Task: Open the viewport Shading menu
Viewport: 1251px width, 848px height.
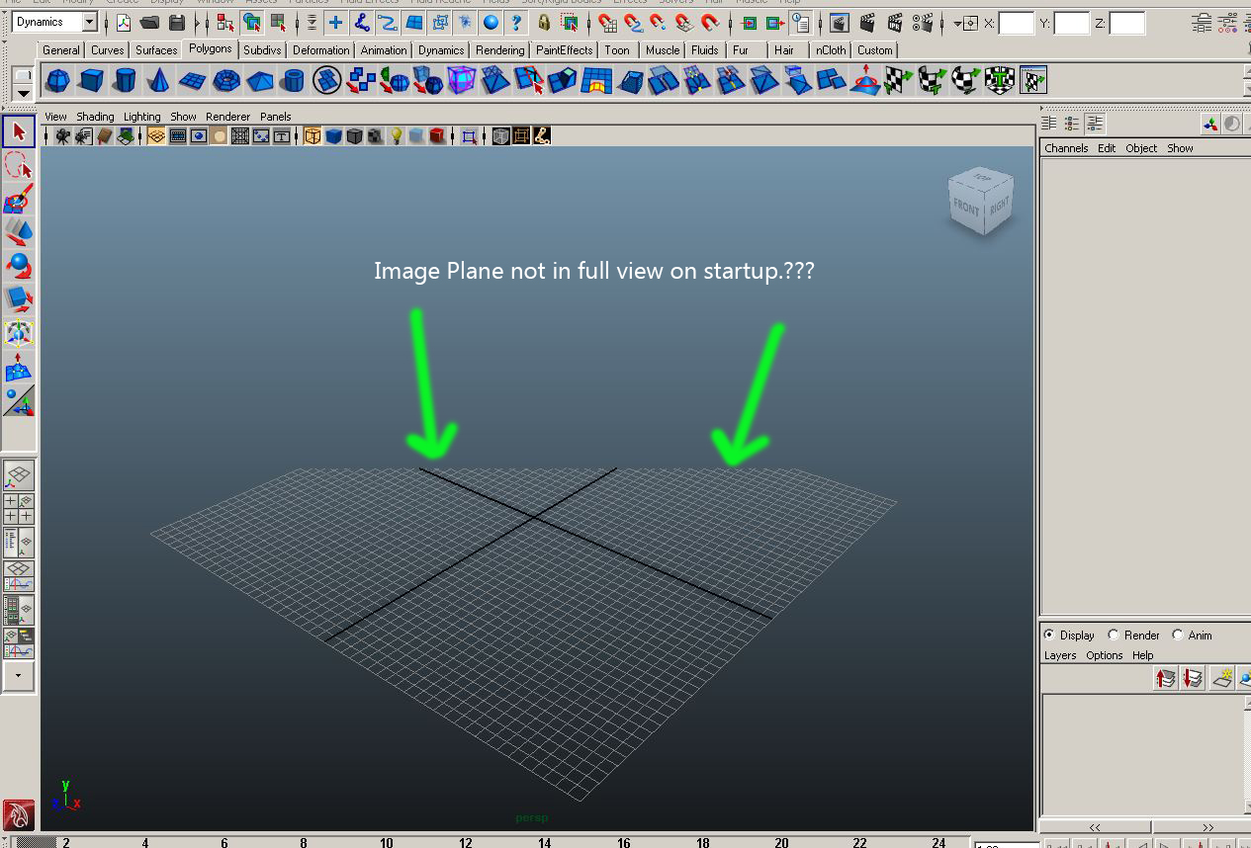Action: point(95,116)
